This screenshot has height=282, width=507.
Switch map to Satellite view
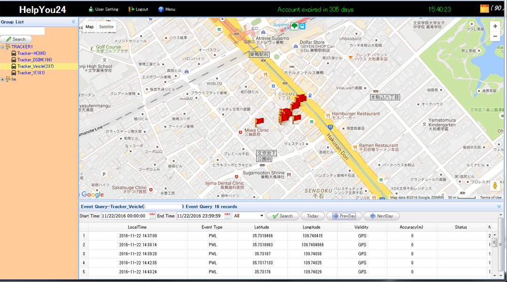106,27
